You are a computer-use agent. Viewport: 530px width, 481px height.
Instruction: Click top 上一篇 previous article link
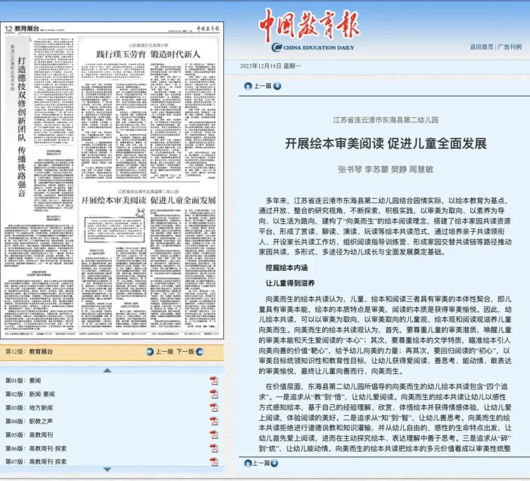(263, 86)
